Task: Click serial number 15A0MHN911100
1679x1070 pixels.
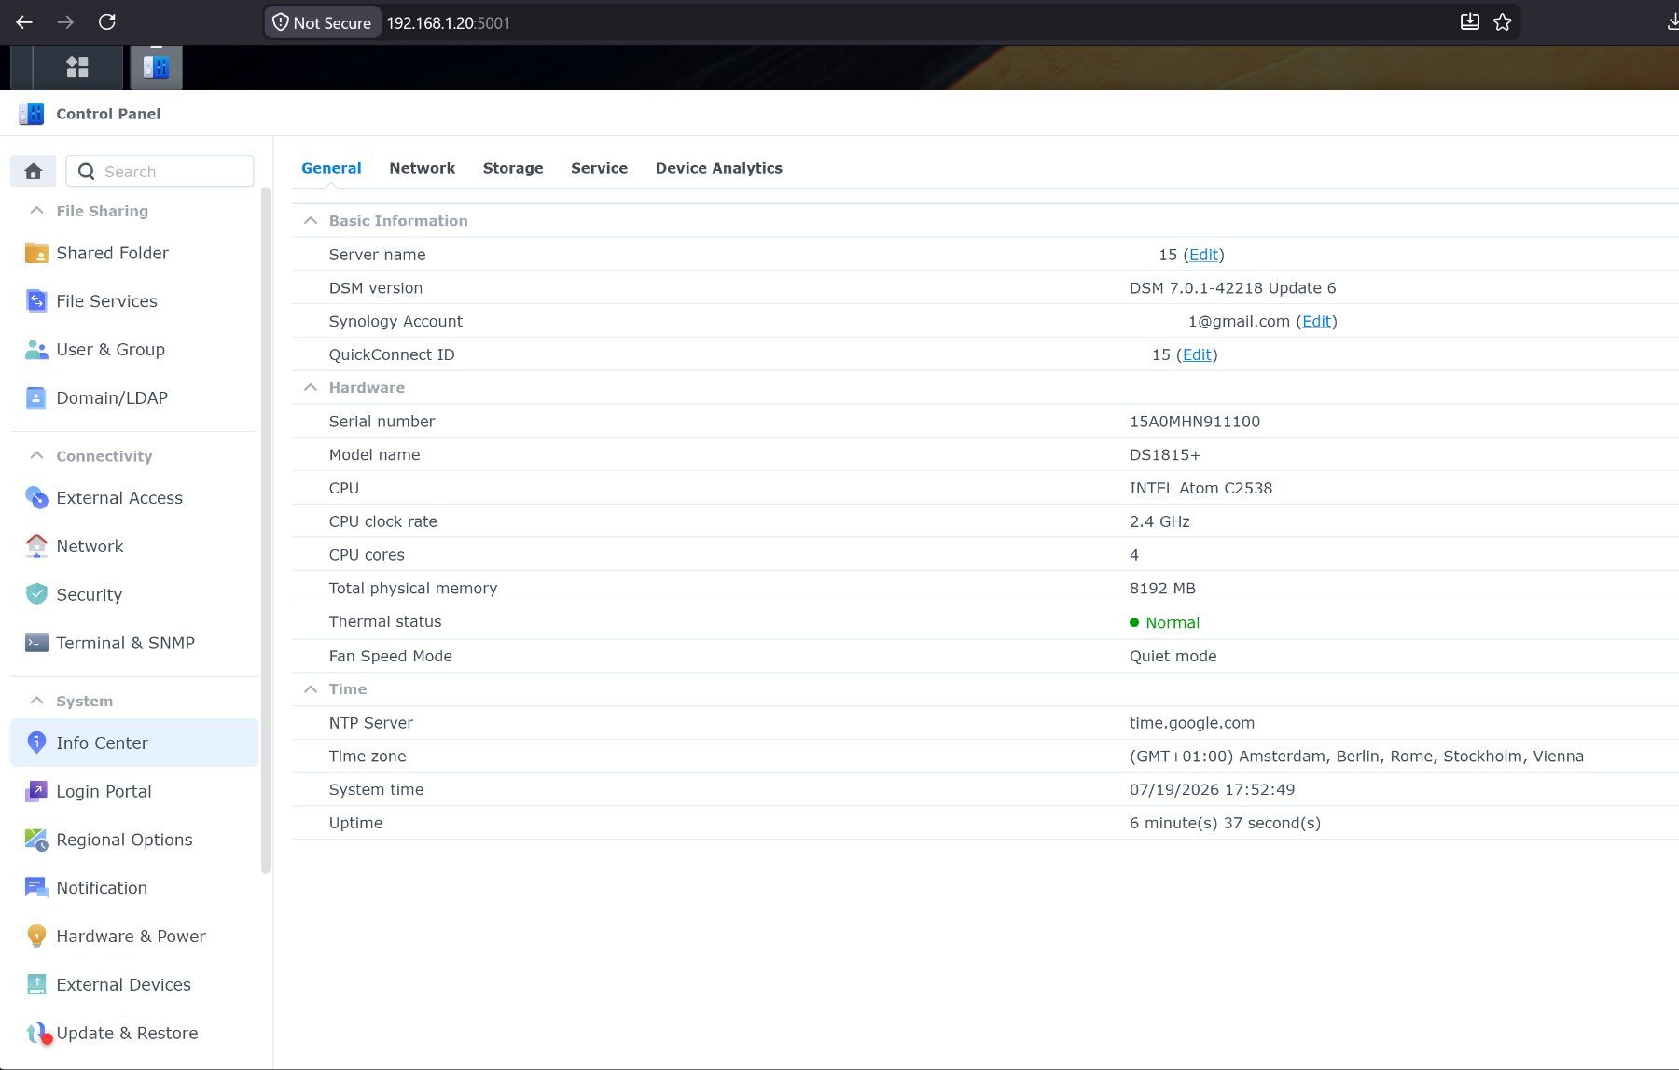Action: (1194, 422)
